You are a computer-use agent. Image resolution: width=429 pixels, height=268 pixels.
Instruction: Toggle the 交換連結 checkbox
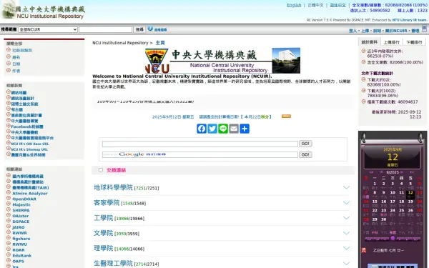point(101,170)
